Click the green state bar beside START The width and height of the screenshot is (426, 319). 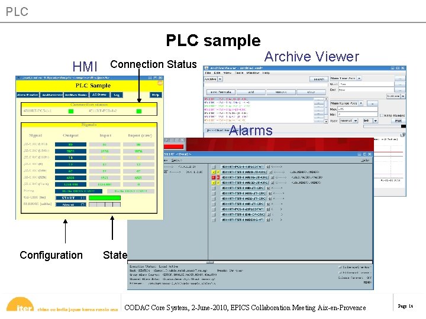(105, 198)
